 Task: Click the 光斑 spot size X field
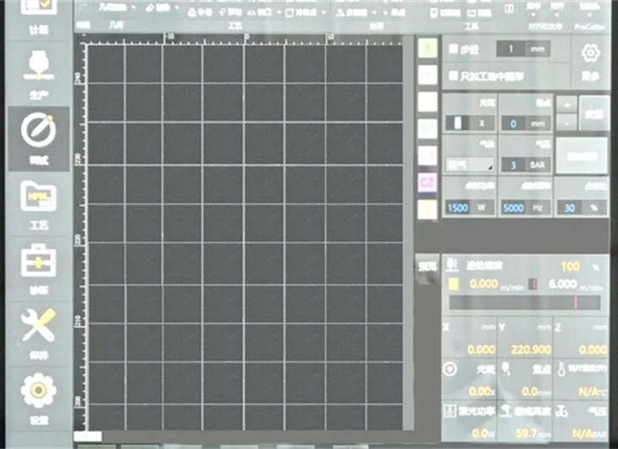click(x=469, y=123)
